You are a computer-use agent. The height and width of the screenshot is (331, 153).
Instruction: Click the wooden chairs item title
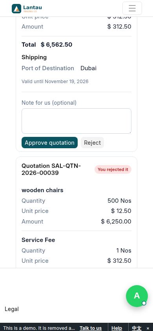point(42,190)
